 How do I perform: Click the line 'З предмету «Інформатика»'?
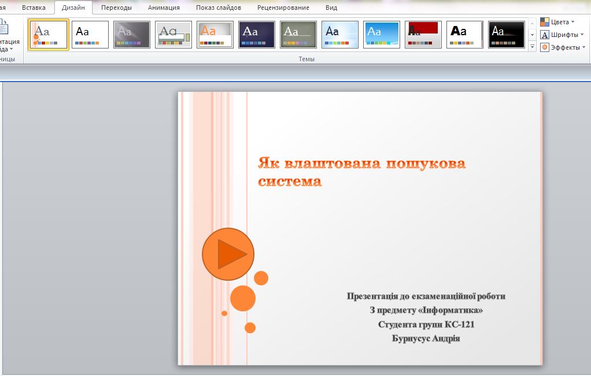coord(426,310)
